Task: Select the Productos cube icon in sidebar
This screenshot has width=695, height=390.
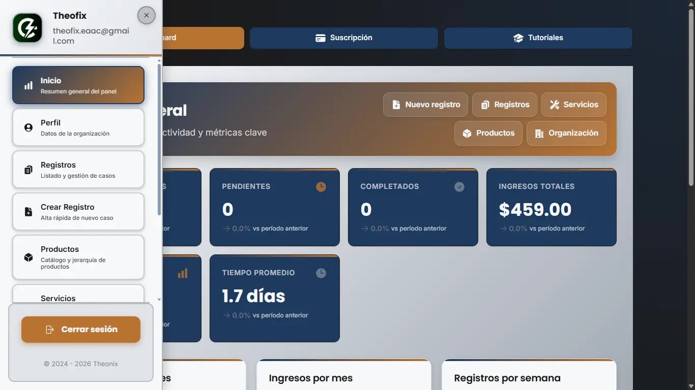Action: click(x=28, y=257)
